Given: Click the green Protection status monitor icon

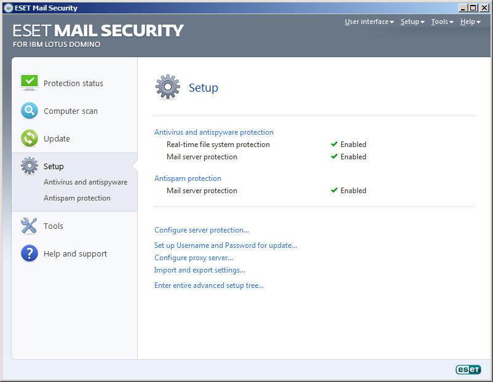Looking at the screenshot, I should [30, 82].
